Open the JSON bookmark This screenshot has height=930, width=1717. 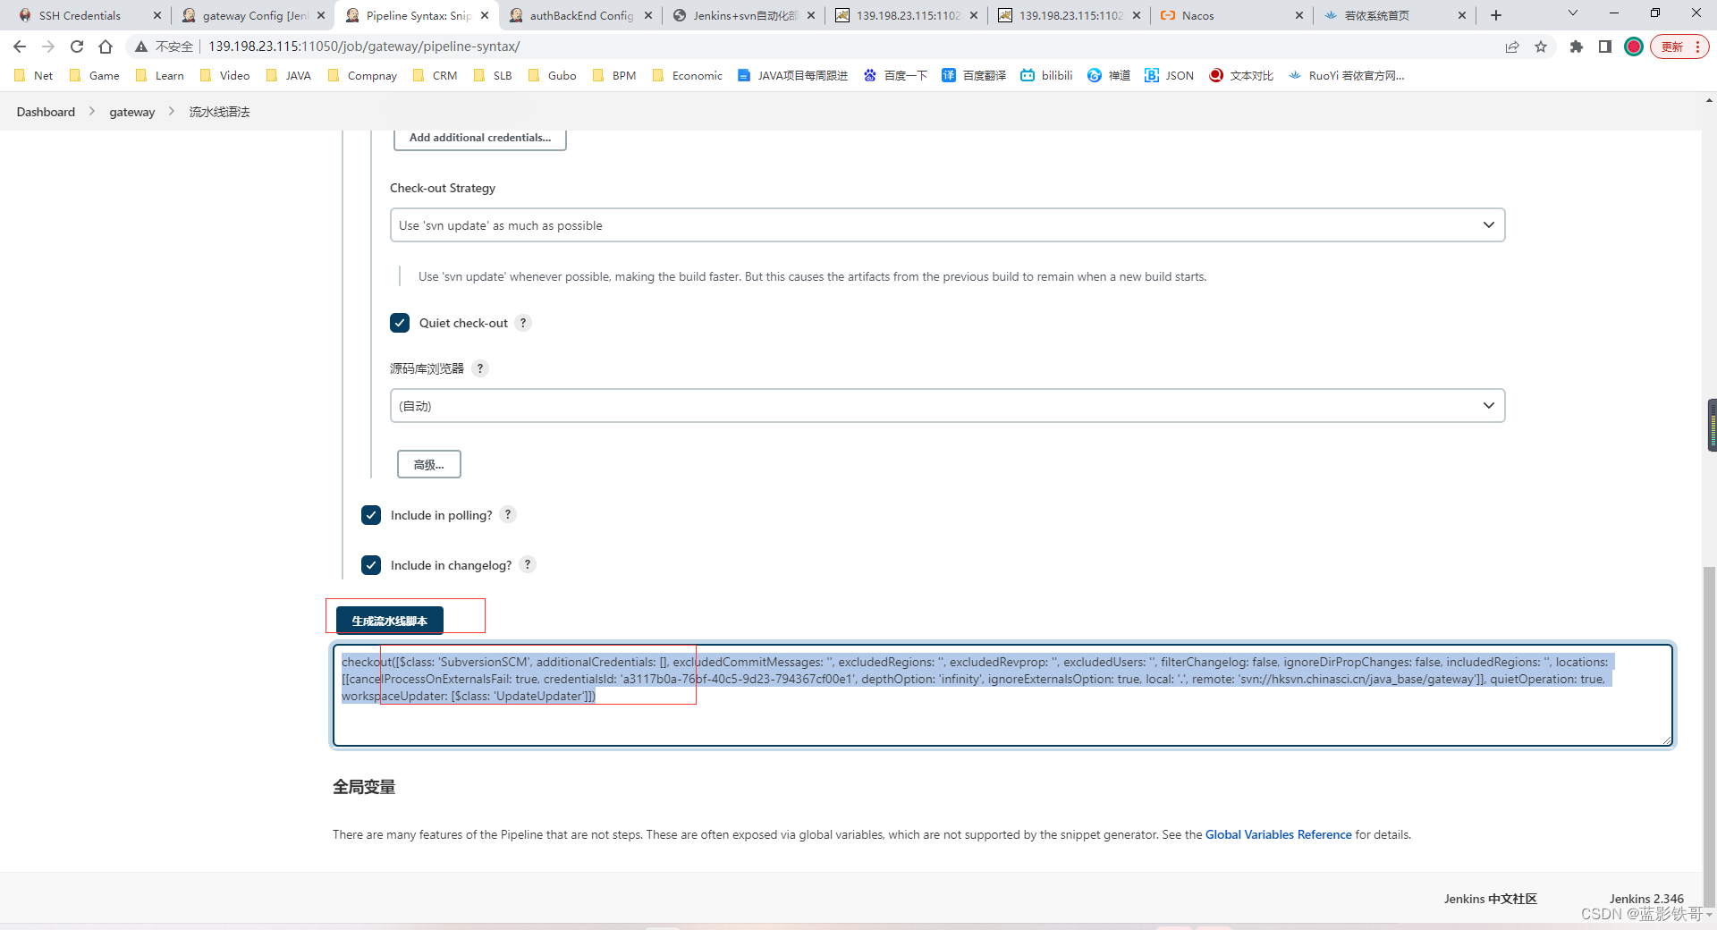point(1170,76)
